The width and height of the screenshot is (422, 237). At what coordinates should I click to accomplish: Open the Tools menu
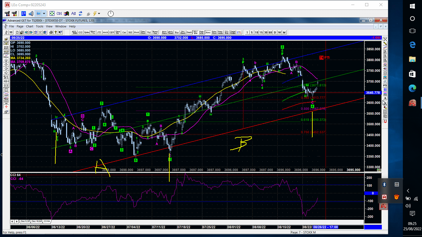point(40,26)
